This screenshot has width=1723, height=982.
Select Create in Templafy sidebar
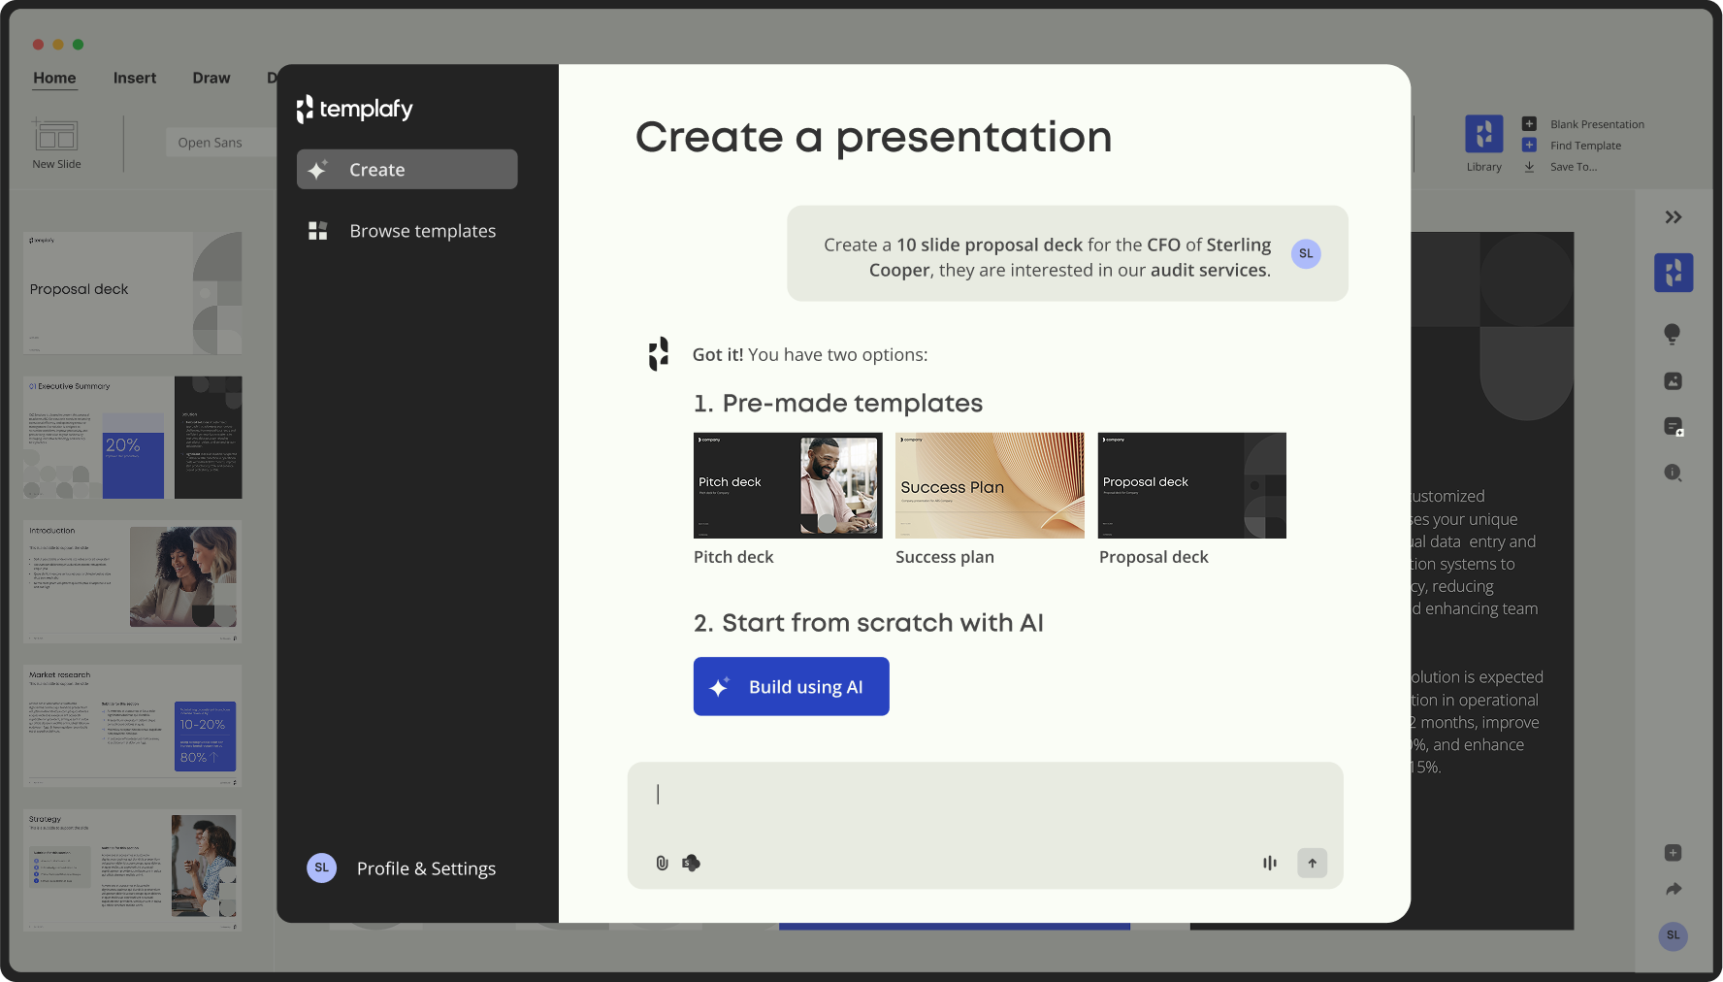tap(406, 170)
